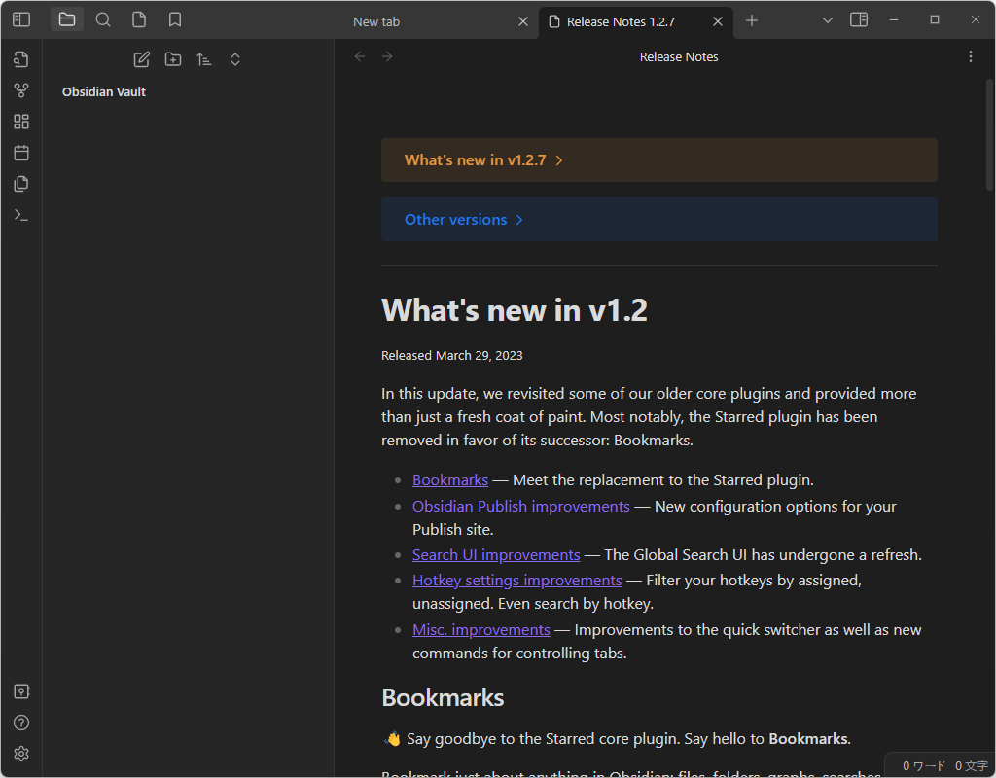Screen dimensions: 996x778
Task: Open the file explorer folder tab
Action: (67, 19)
